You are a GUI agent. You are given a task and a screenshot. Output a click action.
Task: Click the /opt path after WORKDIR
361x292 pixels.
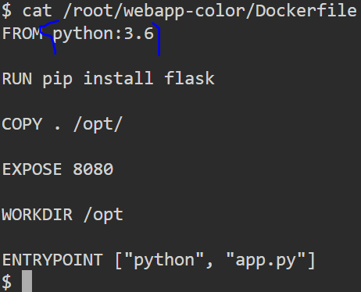coord(103,215)
